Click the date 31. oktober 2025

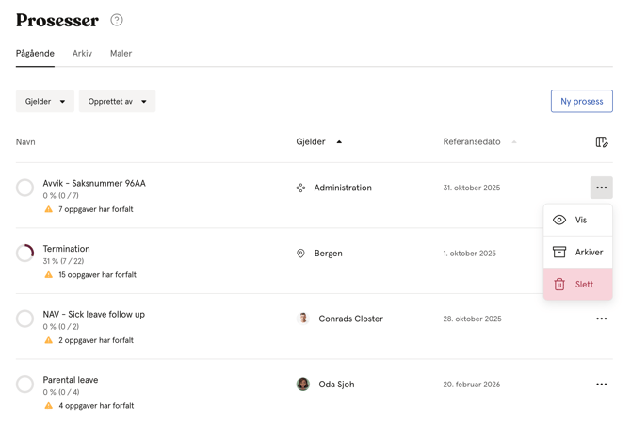(472, 188)
